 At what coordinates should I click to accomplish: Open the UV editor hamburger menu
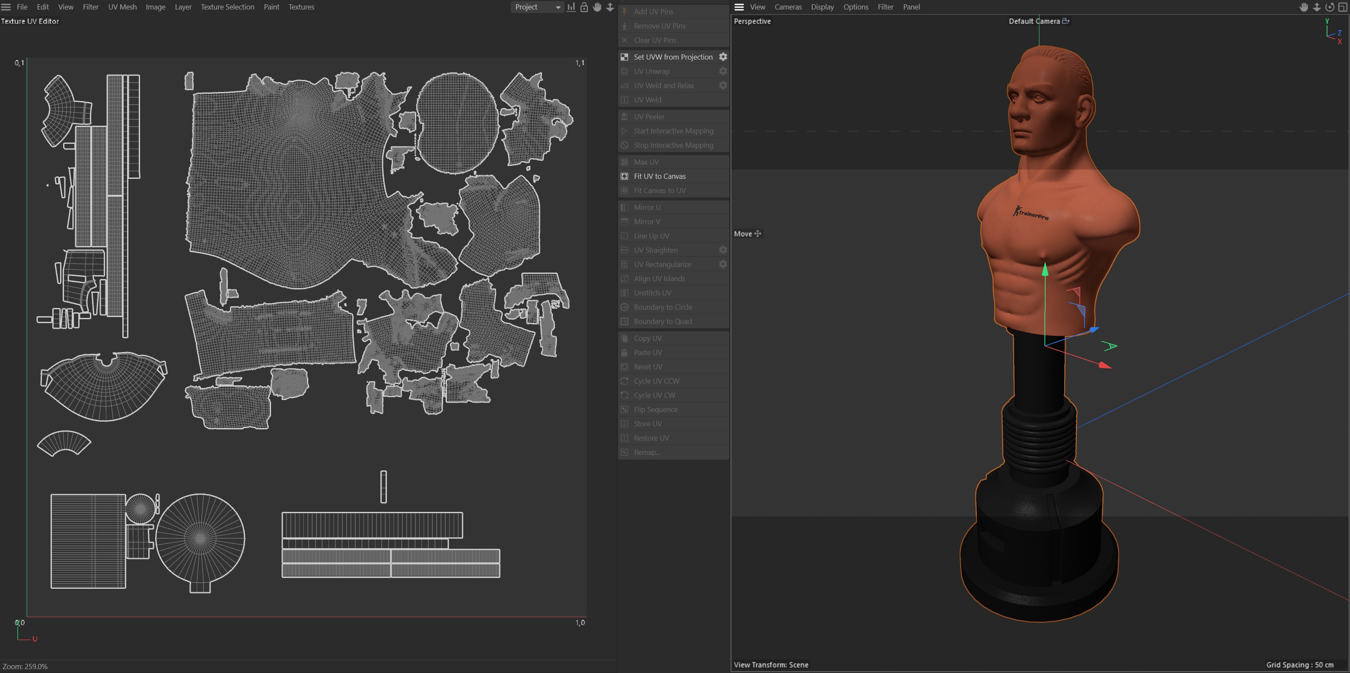(x=6, y=7)
